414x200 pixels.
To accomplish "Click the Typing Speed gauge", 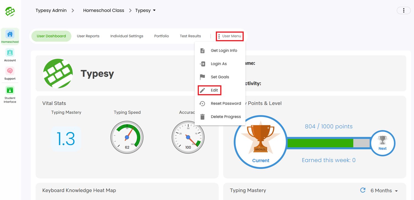I will point(127,137).
